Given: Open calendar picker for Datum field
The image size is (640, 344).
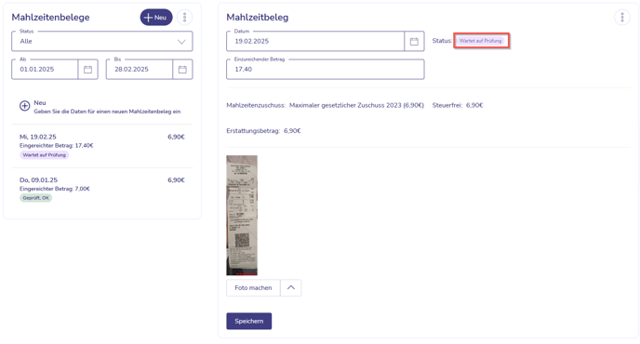Looking at the screenshot, I should [x=414, y=41].
